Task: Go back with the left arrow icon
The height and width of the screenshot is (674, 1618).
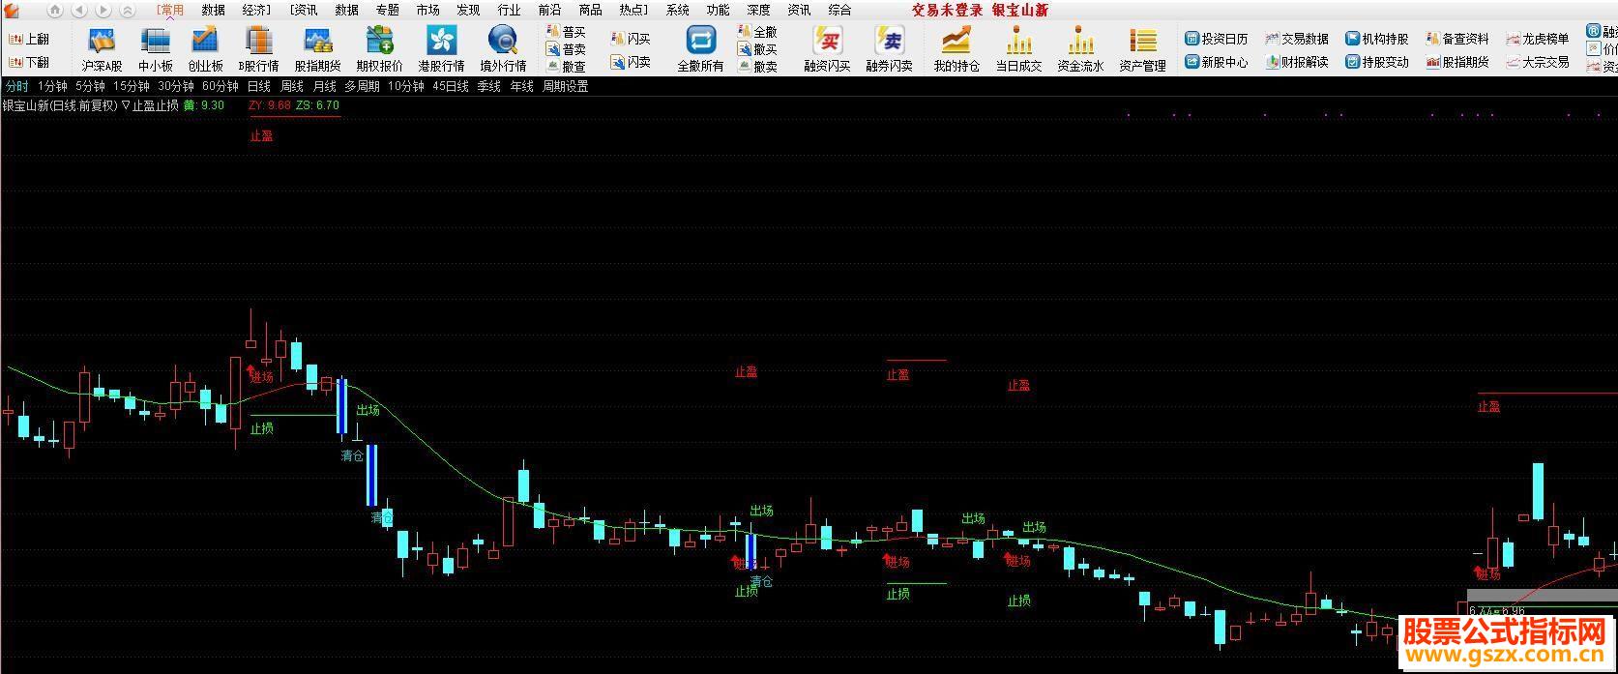Action: [79, 10]
